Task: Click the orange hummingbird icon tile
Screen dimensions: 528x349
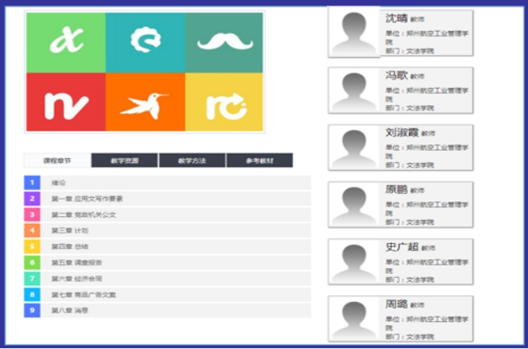Action: (145, 102)
